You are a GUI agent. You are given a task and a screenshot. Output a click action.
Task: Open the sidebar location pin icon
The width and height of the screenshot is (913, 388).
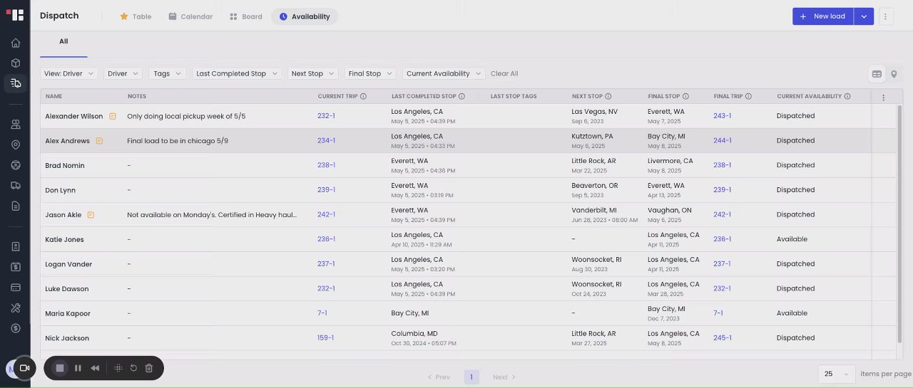15,145
